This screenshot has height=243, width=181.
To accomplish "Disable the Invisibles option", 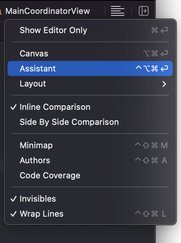I will click(90, 199).
